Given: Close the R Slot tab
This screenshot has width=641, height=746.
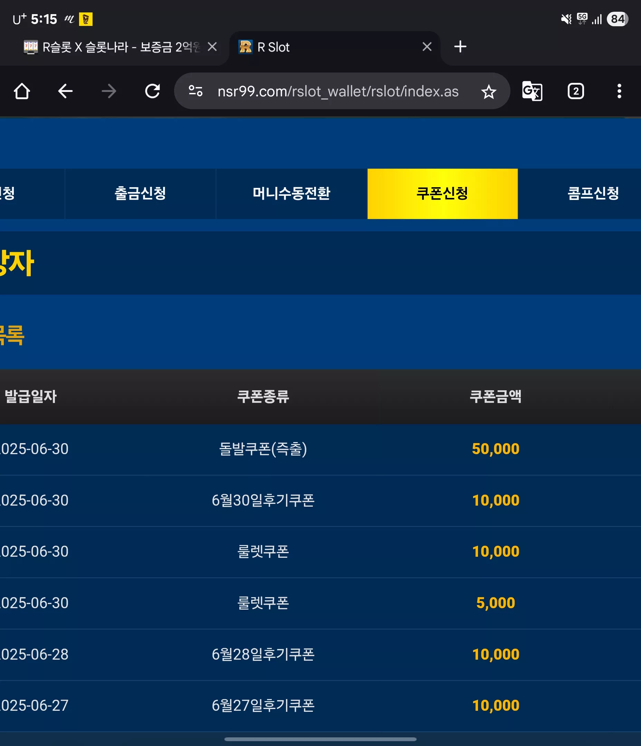Looking at the screenshot, I should (427, 46).
